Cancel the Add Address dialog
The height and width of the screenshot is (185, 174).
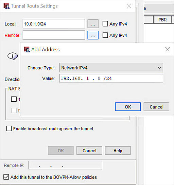click(x=156, y=107)
